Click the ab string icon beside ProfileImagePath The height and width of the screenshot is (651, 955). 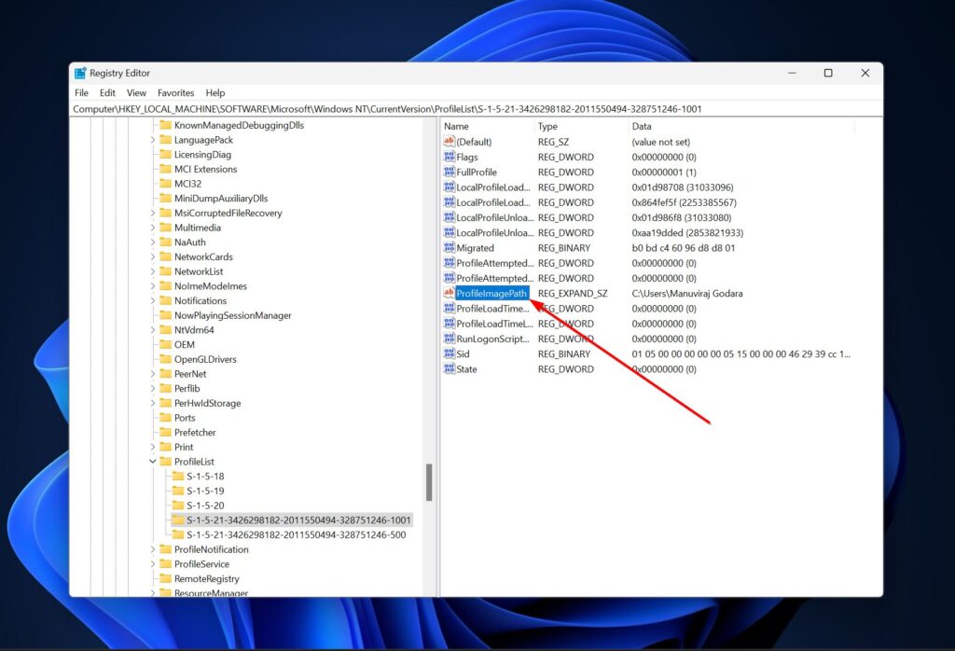point(450,293)
